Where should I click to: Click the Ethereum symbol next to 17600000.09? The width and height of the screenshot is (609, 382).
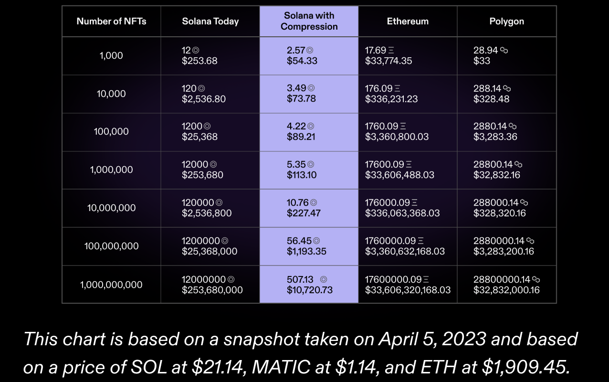pyautogui.click(x=426, y=279)
